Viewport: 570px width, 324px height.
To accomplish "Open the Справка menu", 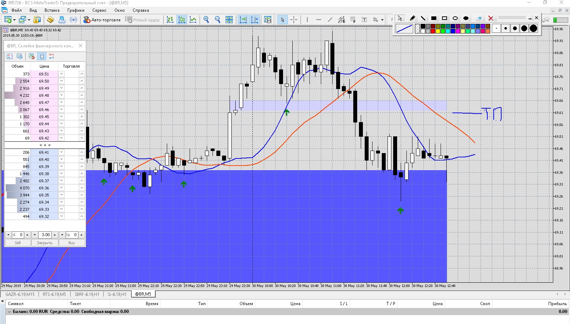I will coord(141,10).
